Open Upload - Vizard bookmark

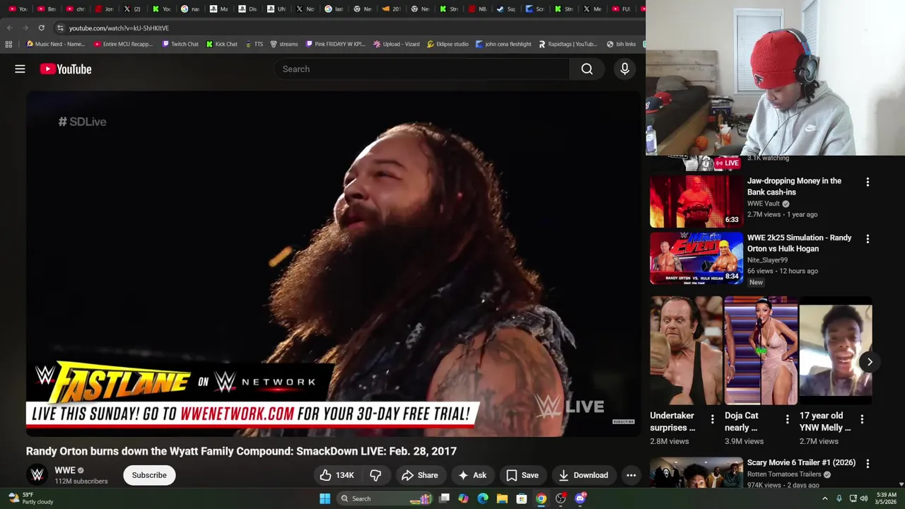tap(397, 44)
